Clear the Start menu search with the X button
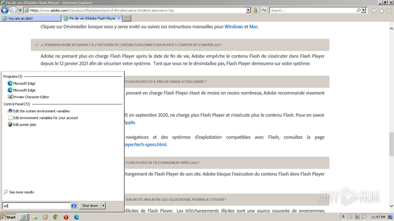 (74, 206)
